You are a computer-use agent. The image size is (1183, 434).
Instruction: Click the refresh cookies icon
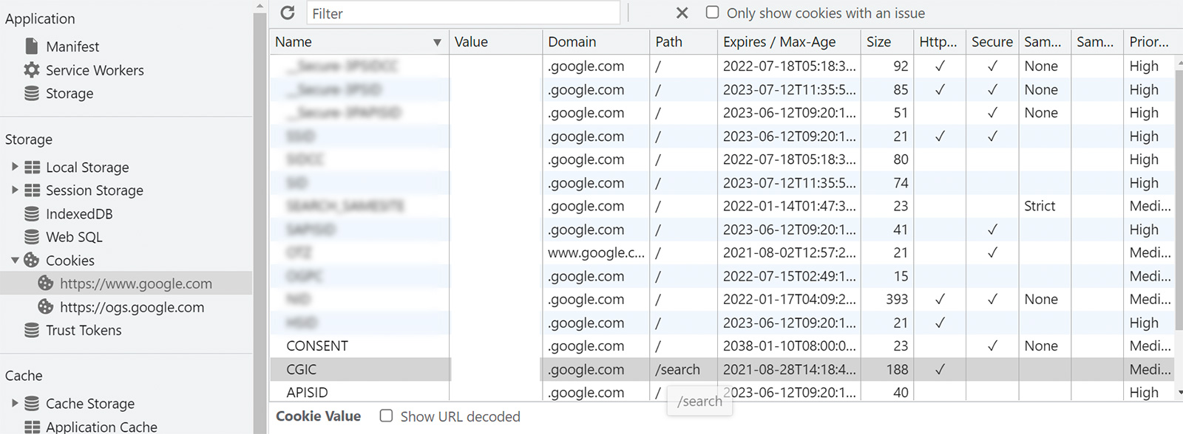[288, 13]
